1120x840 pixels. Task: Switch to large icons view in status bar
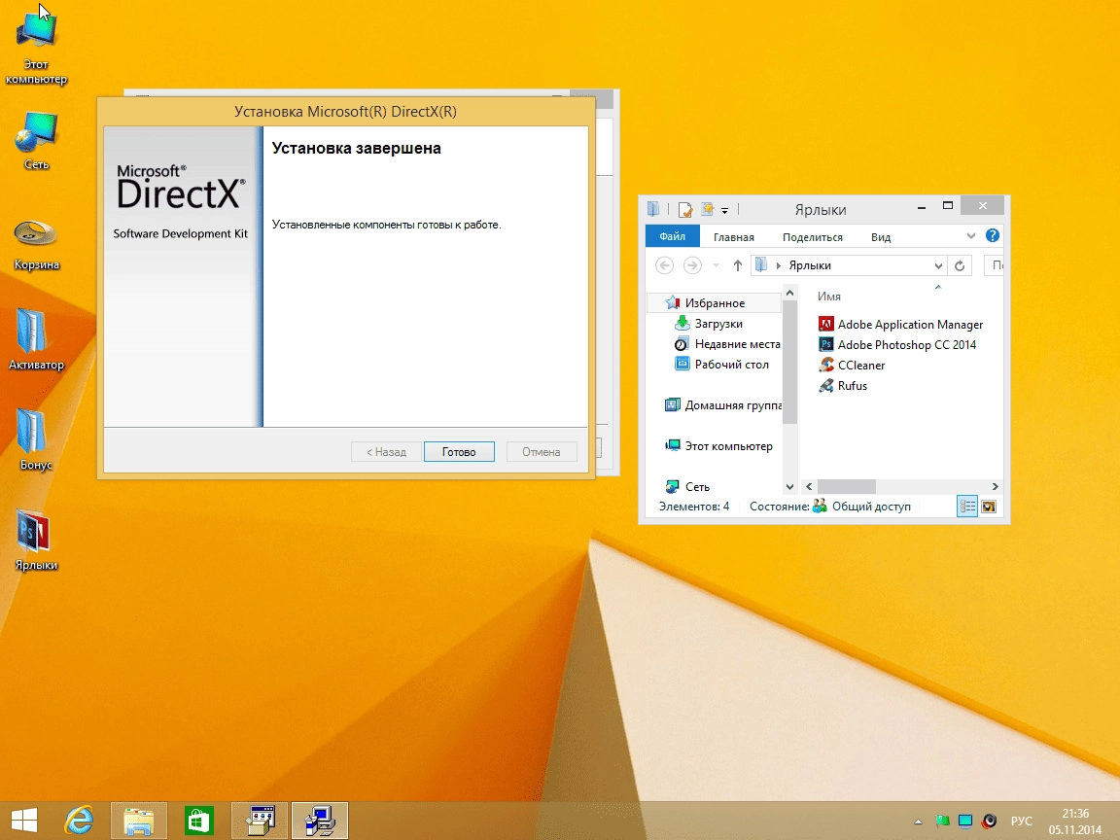point(989,507)
